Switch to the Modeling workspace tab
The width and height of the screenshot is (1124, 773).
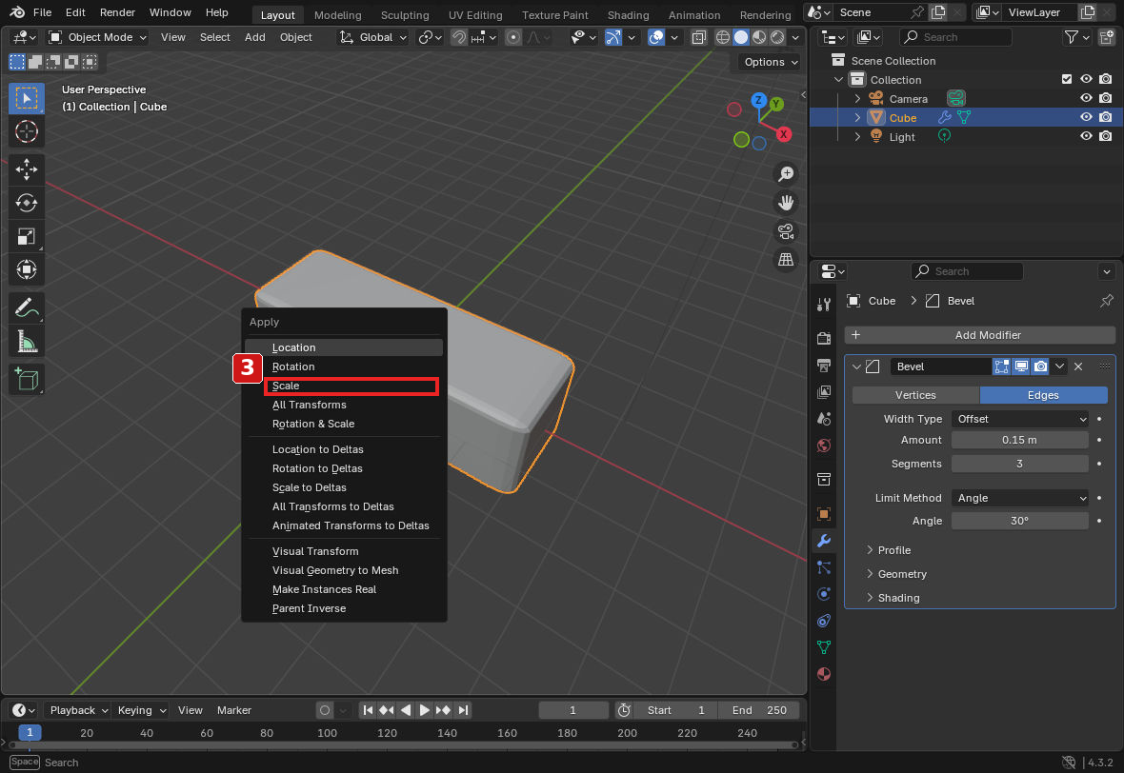[x=337, y=15]
